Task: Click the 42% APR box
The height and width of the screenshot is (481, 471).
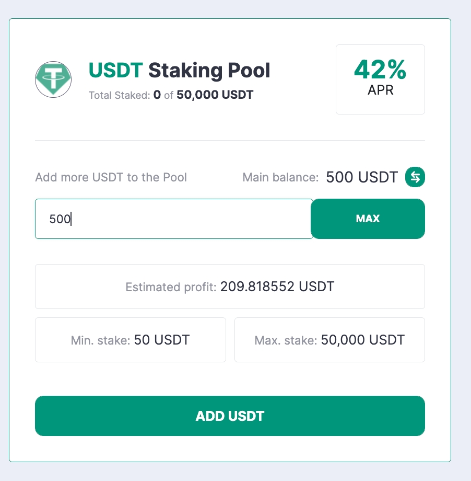Action: point(380,79)
